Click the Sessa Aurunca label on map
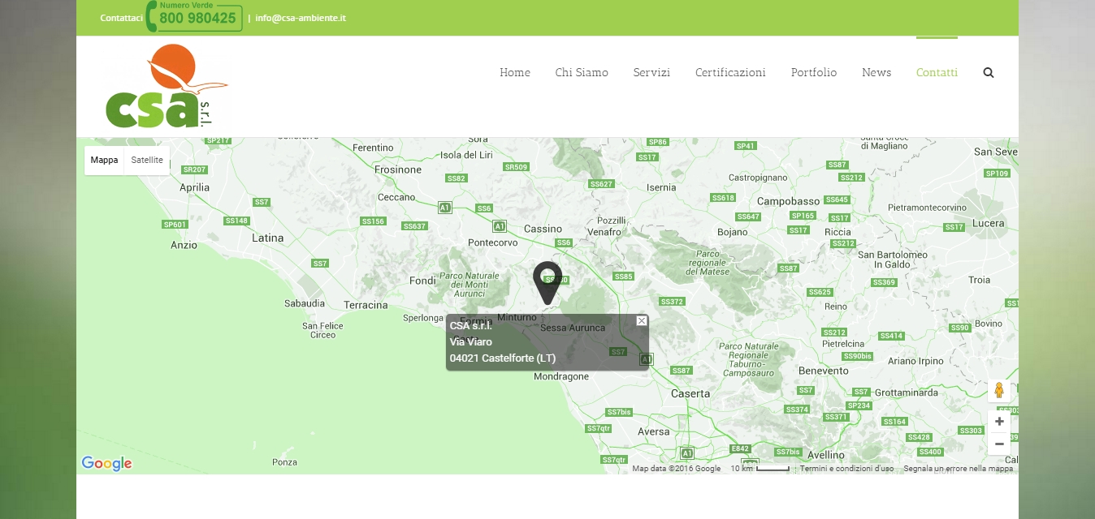 (573, 328)
